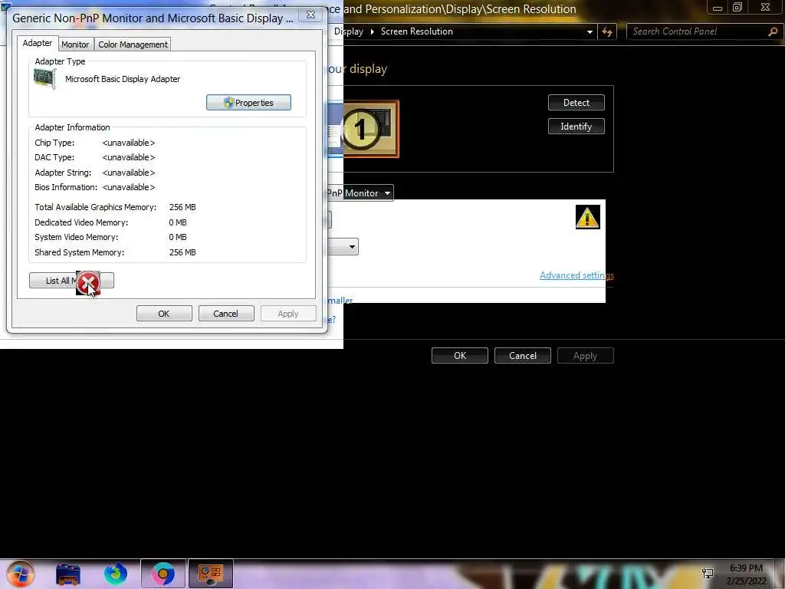Switch to the Control Panel taskbar icon
785x589 pixels.
[x=211, y=574]
